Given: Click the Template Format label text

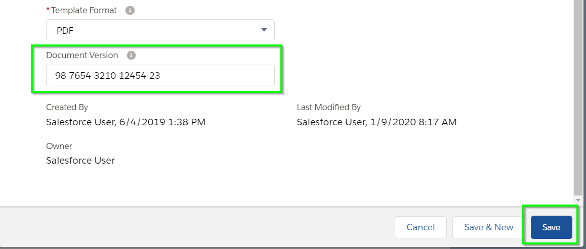Looking at the screenshot, I should (x=83, y=11).
